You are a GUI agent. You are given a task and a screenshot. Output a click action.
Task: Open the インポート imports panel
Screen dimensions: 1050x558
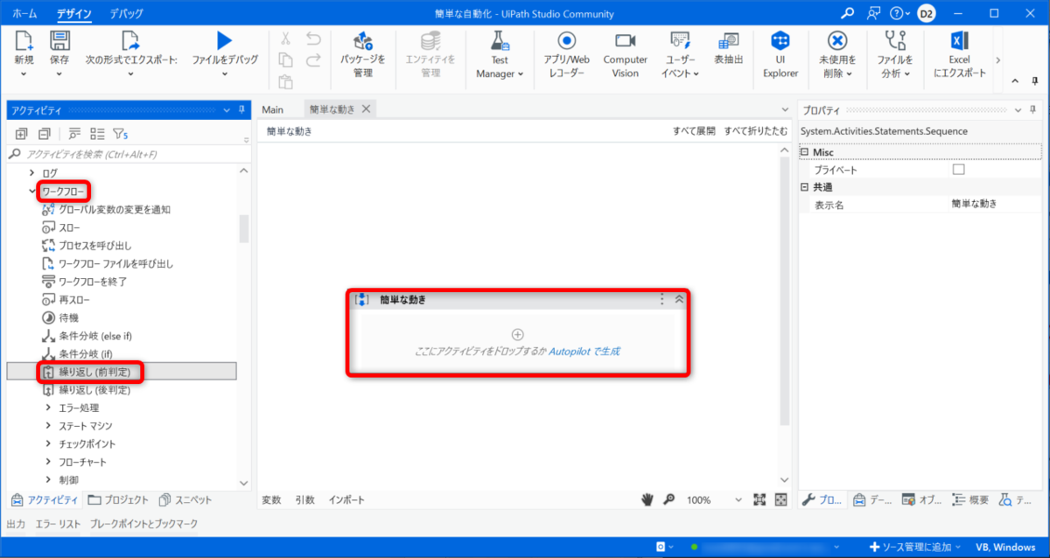[x=346, y=500]
